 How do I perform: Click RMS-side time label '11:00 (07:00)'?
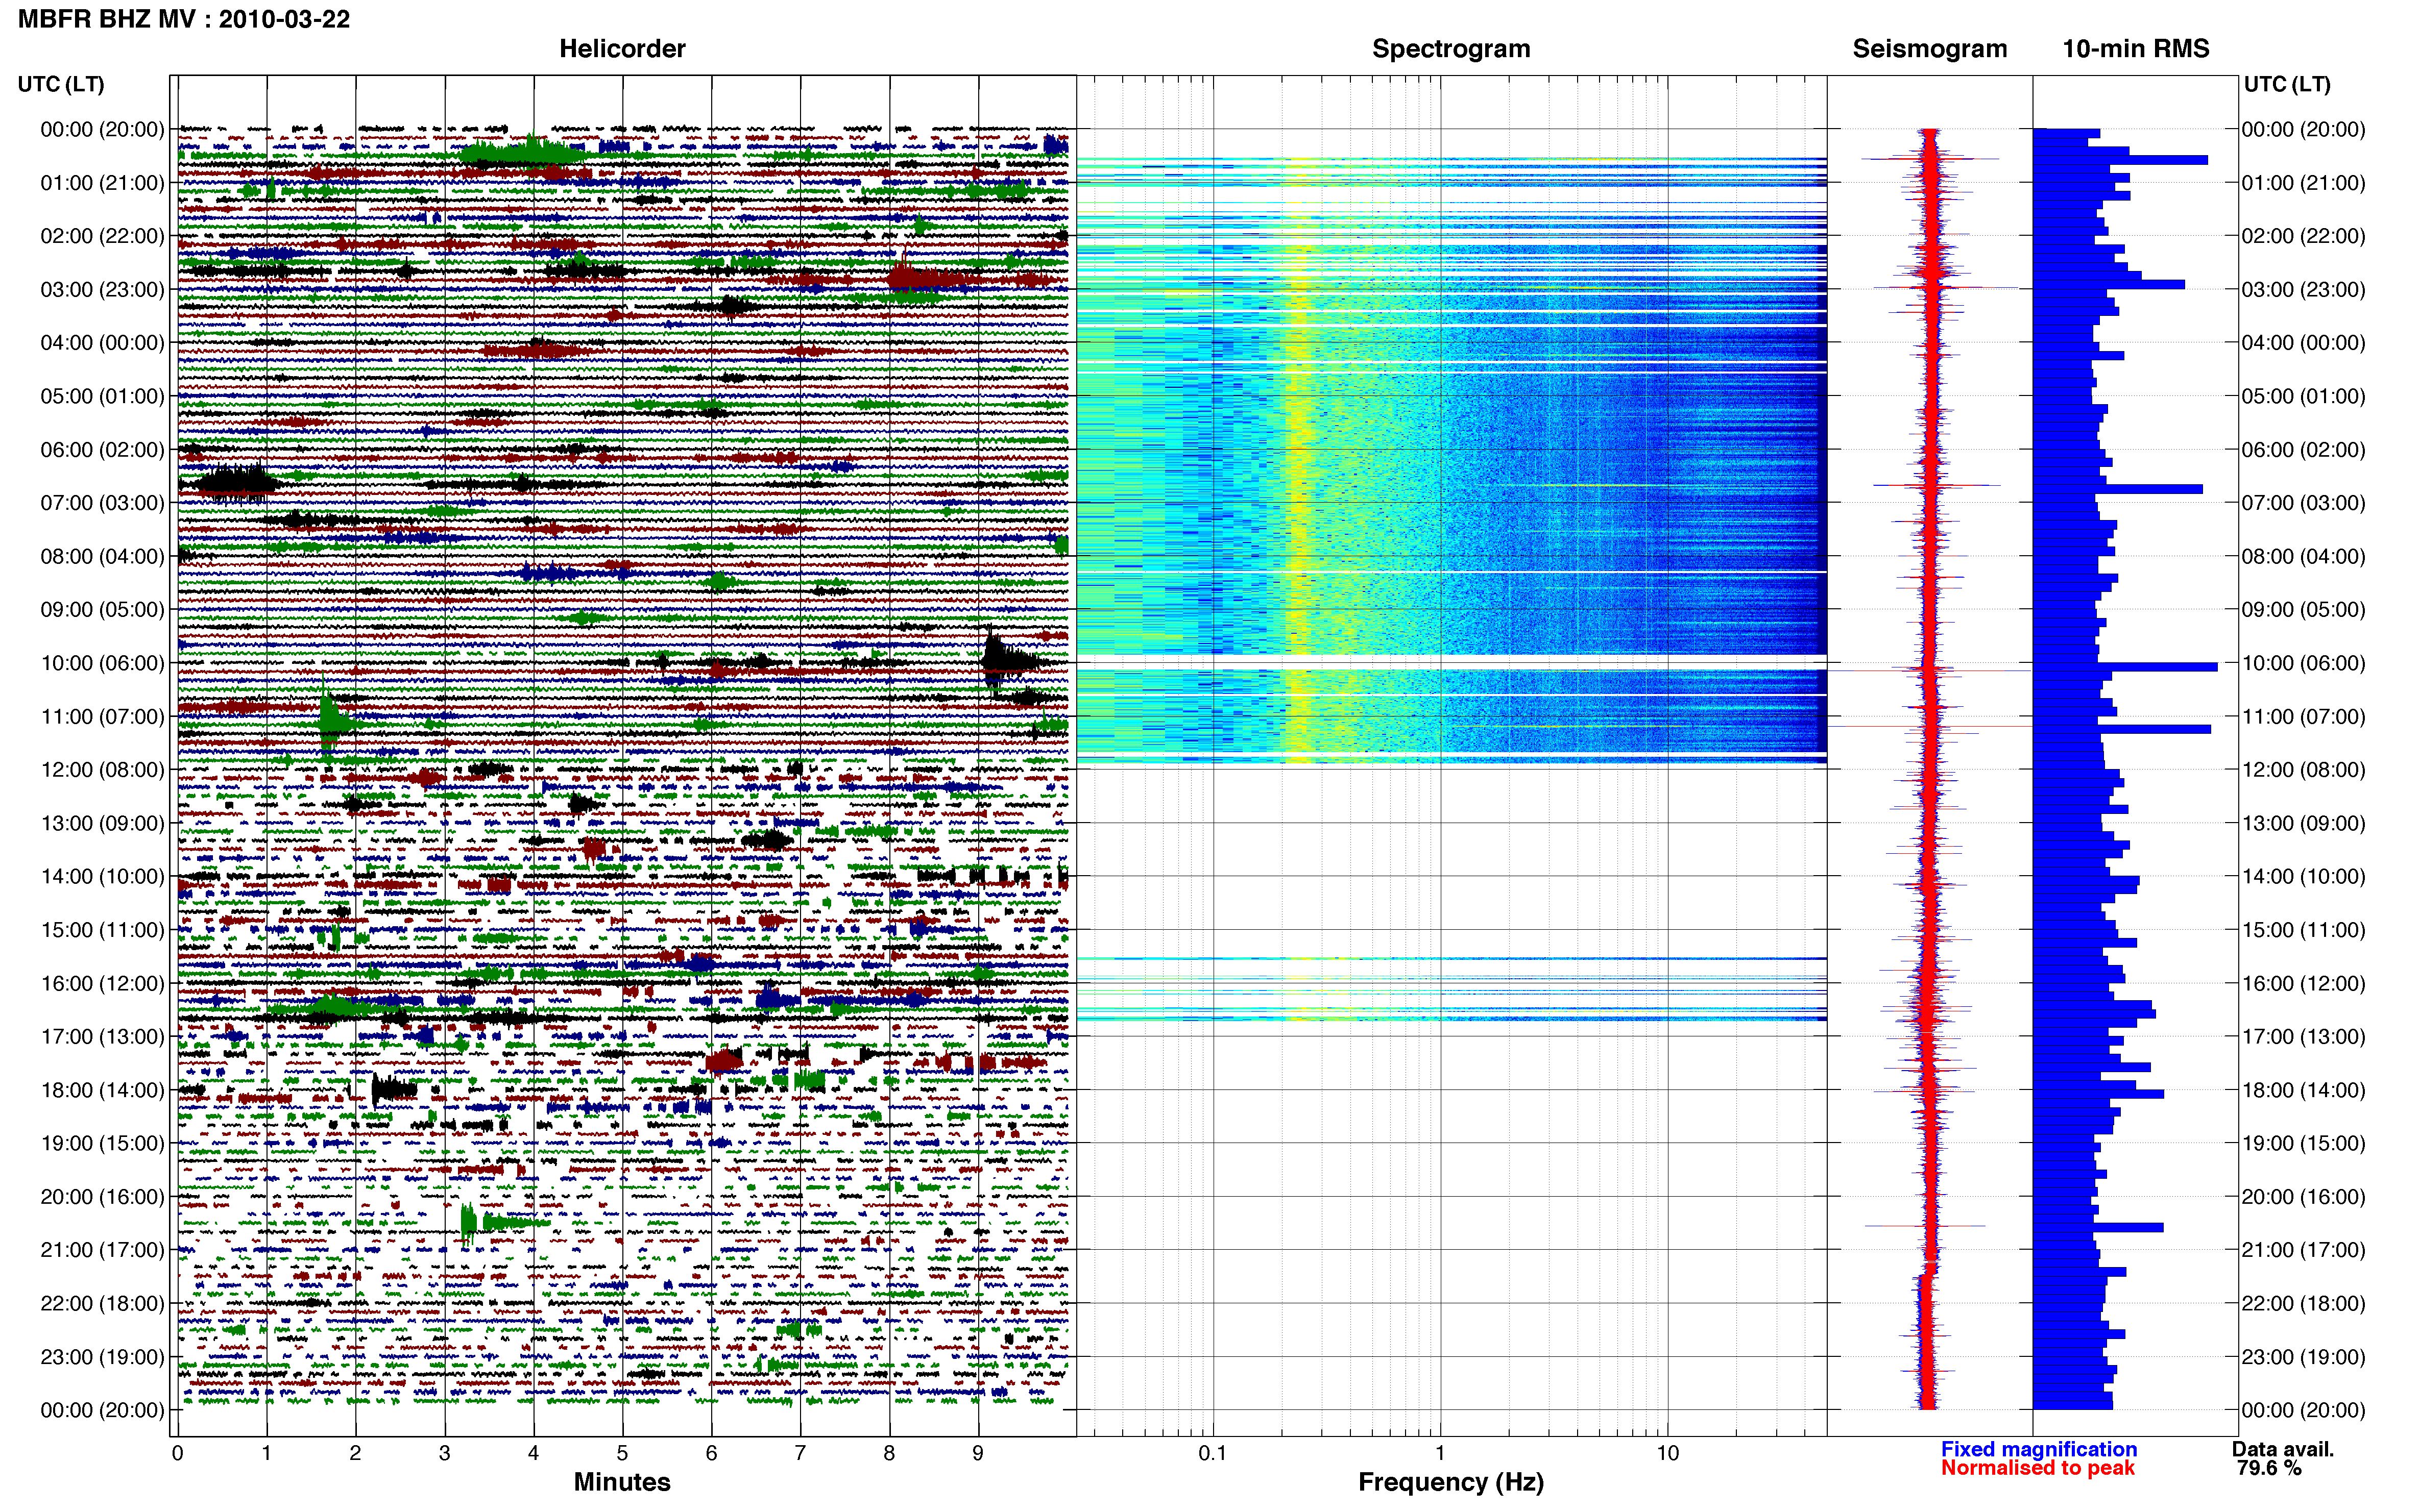click(x=2303, y=717)
